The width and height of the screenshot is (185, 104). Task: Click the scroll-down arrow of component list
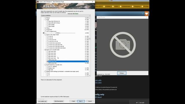(x=90, y=75)
